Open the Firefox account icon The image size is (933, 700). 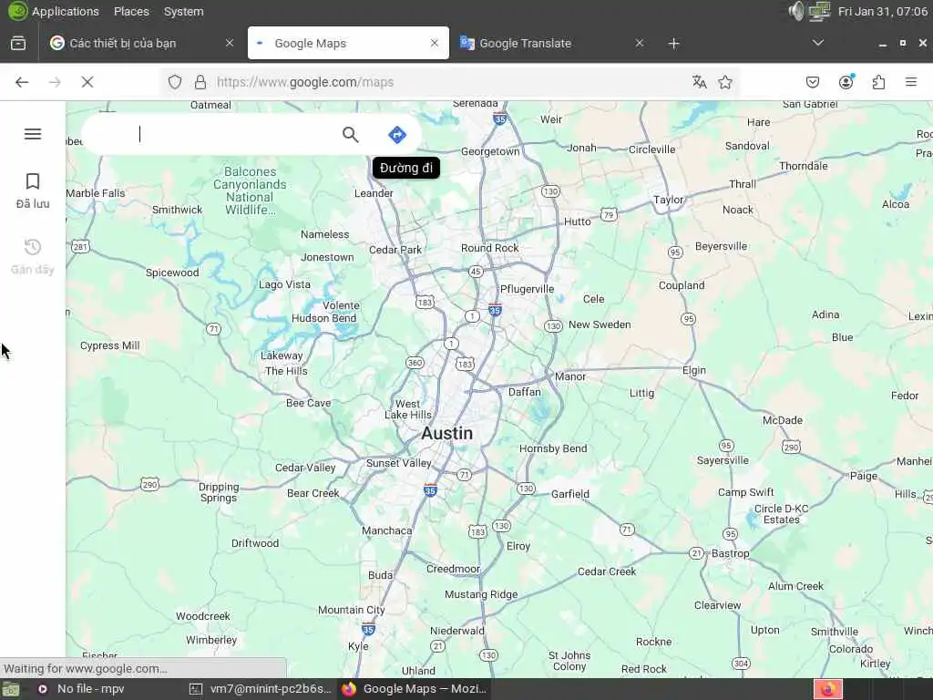(x=846, y=82)
